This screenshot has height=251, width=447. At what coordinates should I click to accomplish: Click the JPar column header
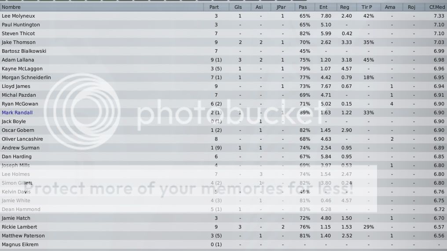[282, 7]
